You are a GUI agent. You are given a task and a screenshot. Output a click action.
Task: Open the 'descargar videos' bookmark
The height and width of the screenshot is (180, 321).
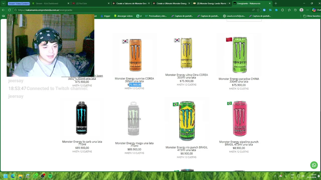click(123, 16)
